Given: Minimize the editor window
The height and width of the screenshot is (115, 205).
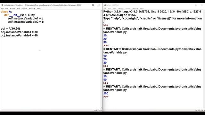Looking at the screenshot, I should pyautogui.click(x=87, y=5).
